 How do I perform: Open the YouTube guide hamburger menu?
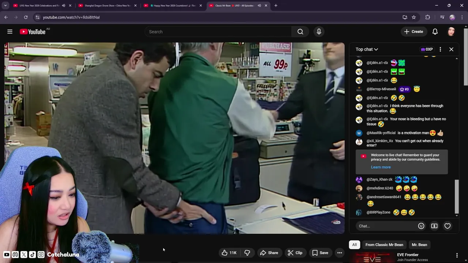[x=10, y=32]
